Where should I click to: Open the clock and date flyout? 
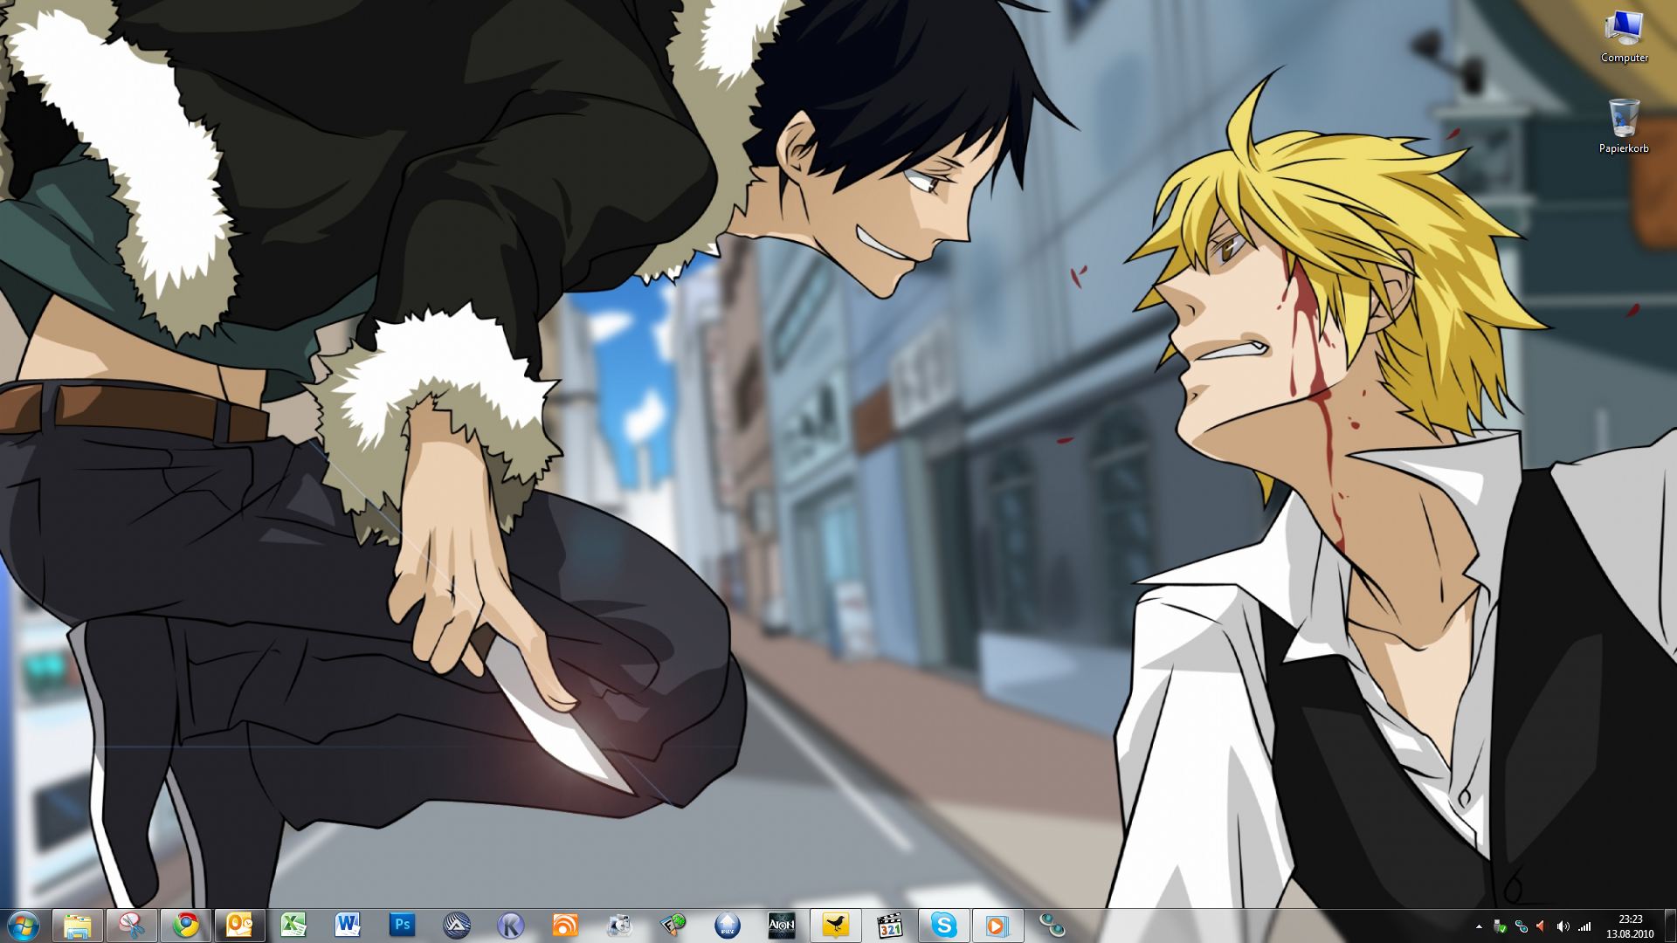[1630, 926]
